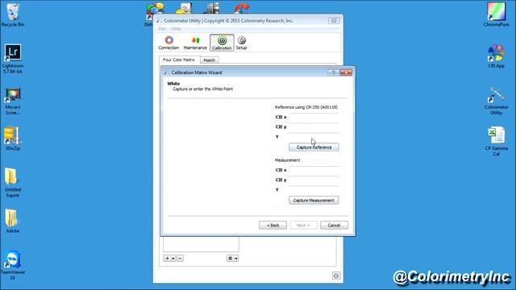
Task: Launch the CRI App desktop shortcut
Action: click(497, 56)
